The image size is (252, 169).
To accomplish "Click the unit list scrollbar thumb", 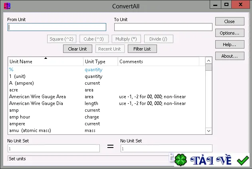I will 208,67.
